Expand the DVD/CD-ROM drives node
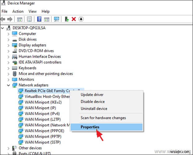Screen dimensions: 193x155 click(8, 51)
